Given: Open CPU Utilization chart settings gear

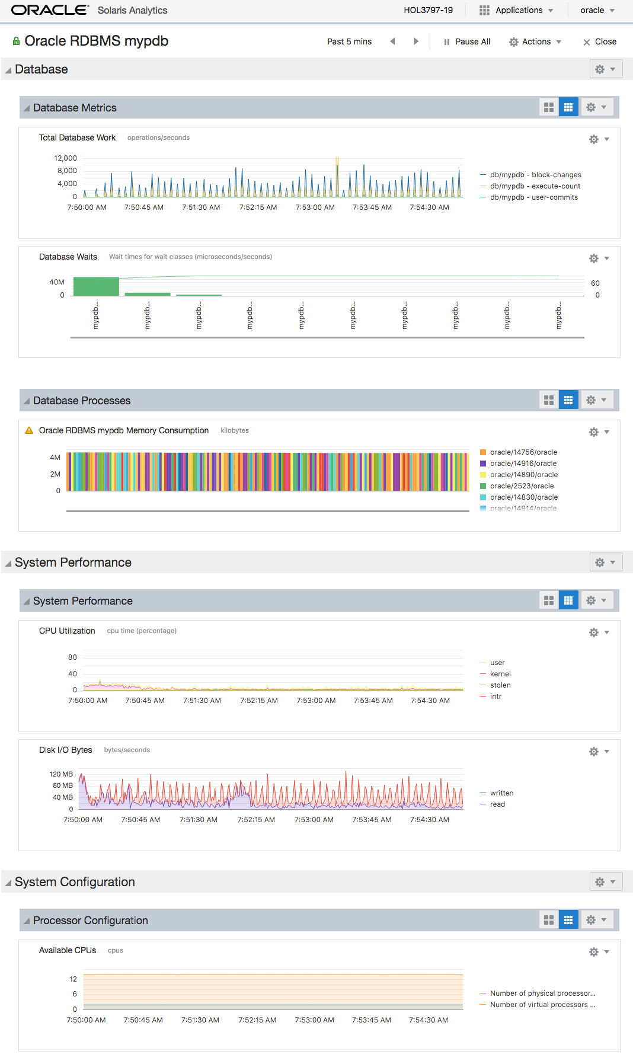Looking at the screenshot, I should [594, 632].
